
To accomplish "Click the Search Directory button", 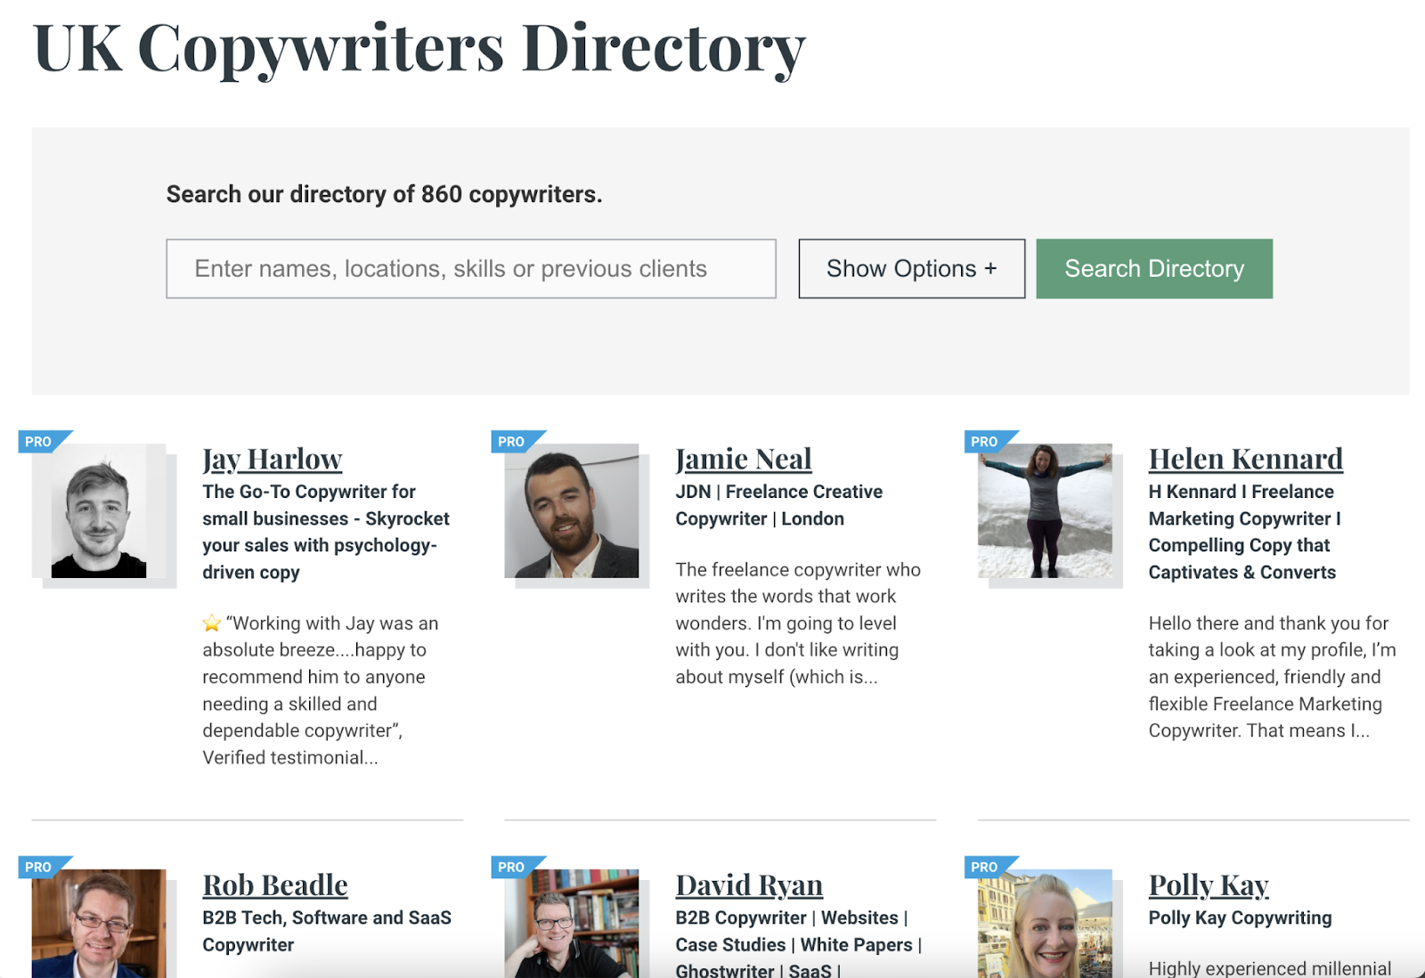I will pos(1153,268).
